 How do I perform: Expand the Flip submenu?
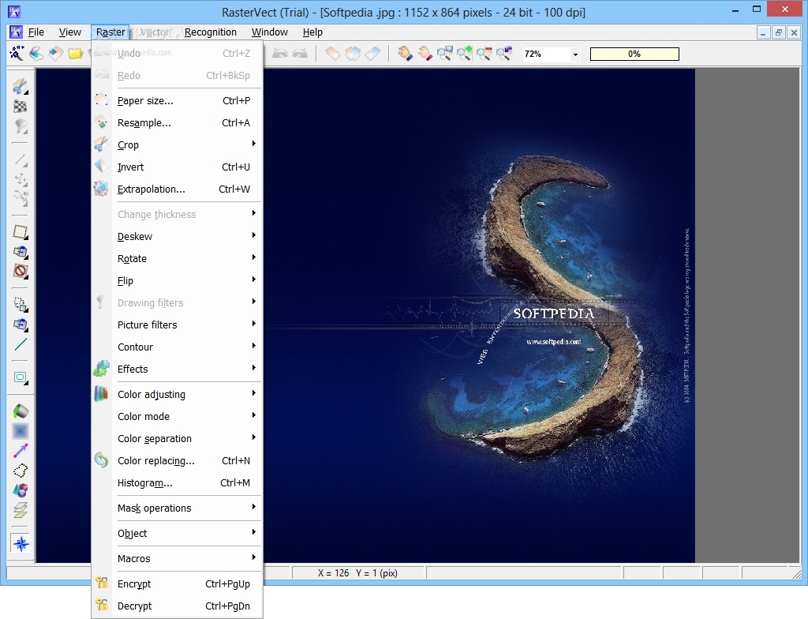click(x=177, y=280)
